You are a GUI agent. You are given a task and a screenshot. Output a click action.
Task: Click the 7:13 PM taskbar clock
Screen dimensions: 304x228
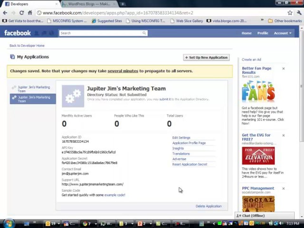coord(292,224)
